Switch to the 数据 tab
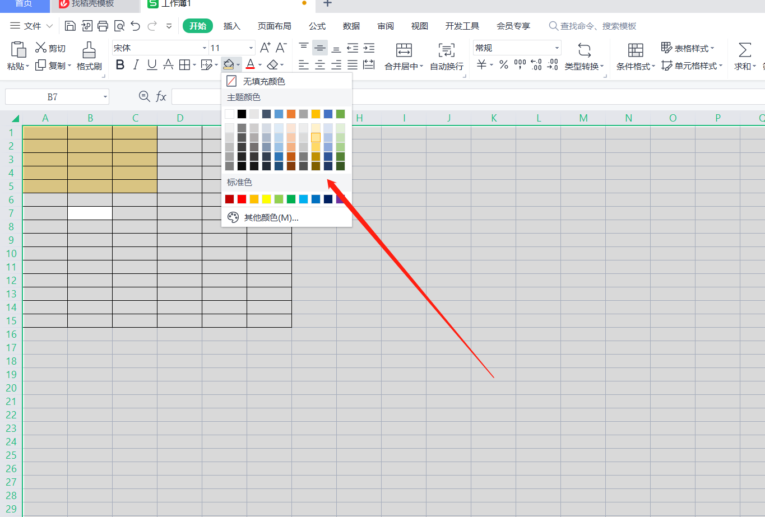This screenshot has width=765, height=517. pyautogui.click(x=351, y=26)
